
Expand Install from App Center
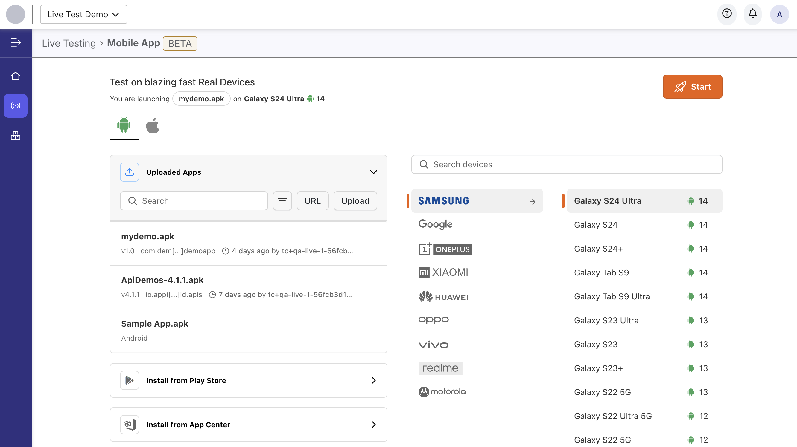(x=248, y=425)
